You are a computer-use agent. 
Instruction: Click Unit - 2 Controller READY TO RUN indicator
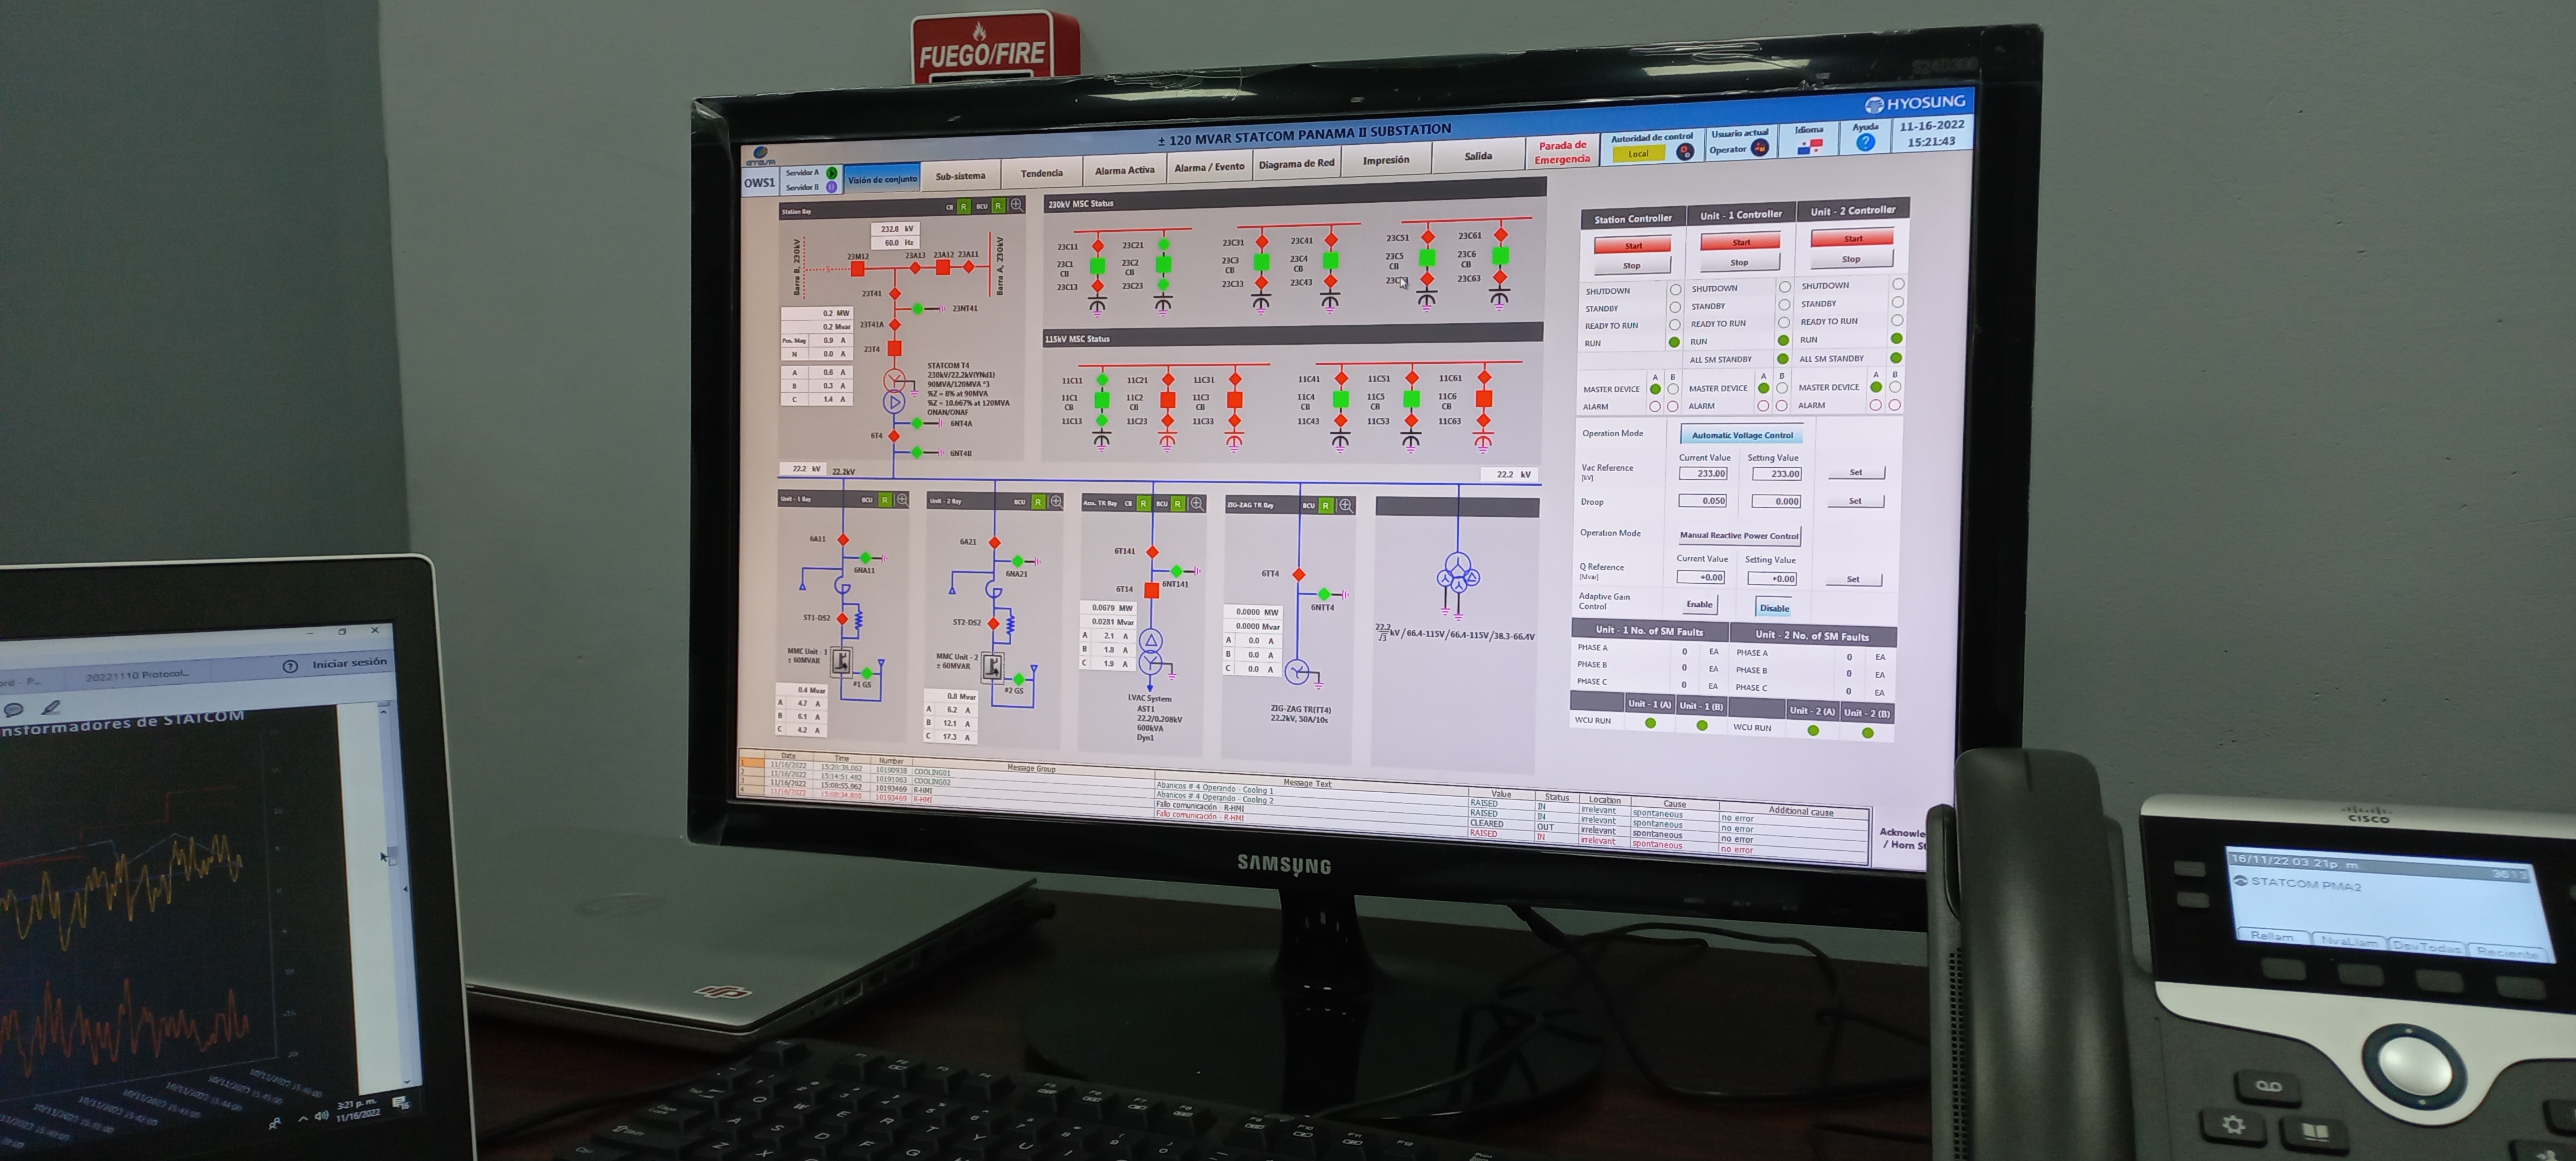pos(1897,320)
